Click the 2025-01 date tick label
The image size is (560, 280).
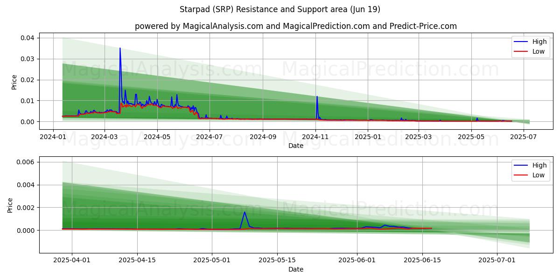coord(368,137)
